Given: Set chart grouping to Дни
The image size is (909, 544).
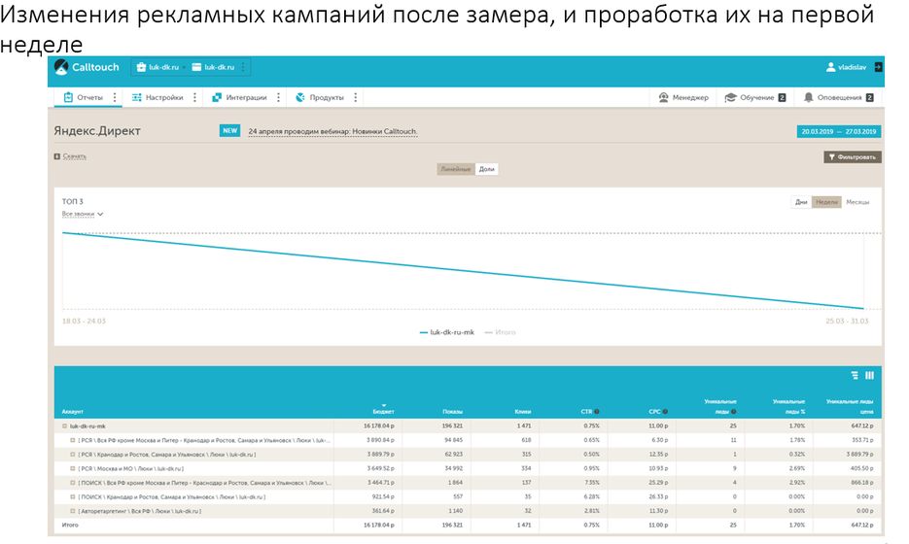Looking at the screenshot, I should (801, 202).
